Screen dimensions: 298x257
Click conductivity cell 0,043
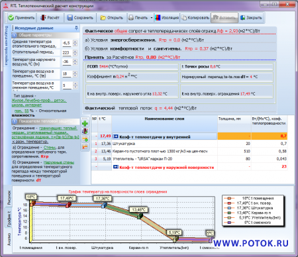click(270, 159)
